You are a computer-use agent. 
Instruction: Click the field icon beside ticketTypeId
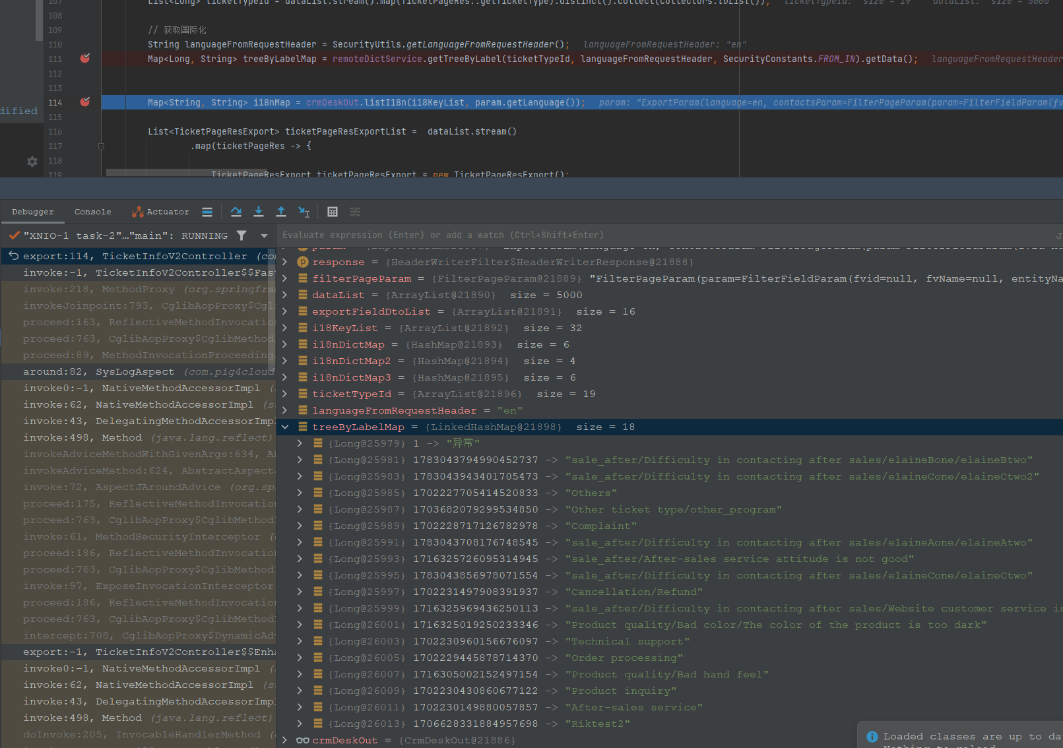click(303, 394)
